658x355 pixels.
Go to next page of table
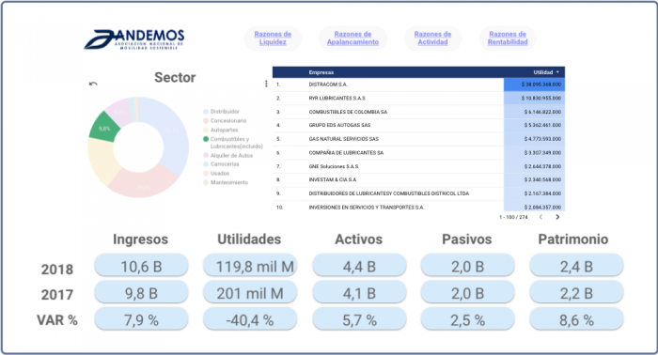coord(557,217)
